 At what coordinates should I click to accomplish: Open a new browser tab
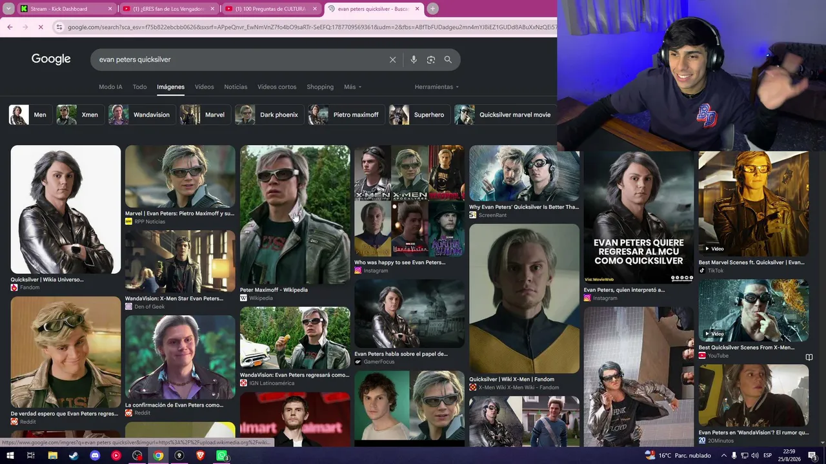tap(432, 9)
